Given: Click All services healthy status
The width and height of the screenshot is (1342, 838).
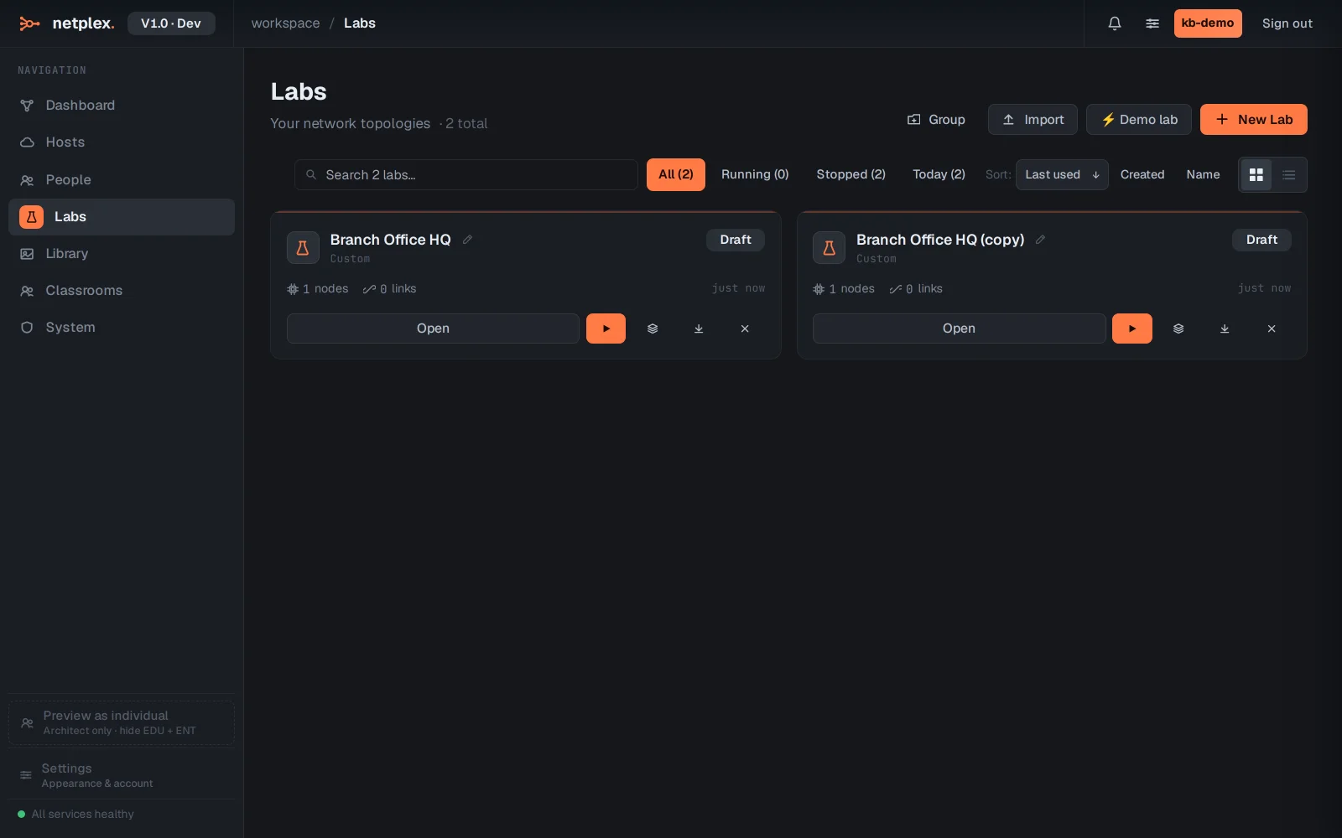Looking at the screenshot, I should (76, 815).
